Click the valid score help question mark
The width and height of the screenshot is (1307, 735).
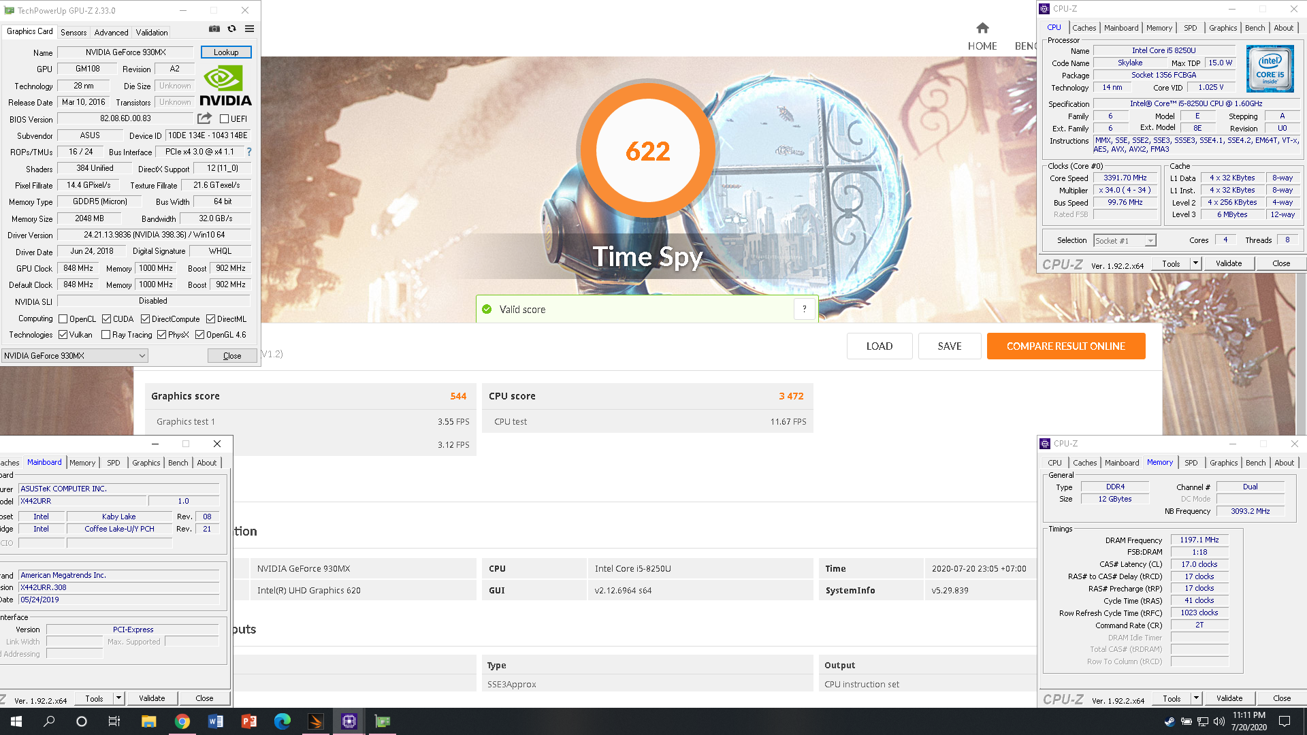point(805,309)
